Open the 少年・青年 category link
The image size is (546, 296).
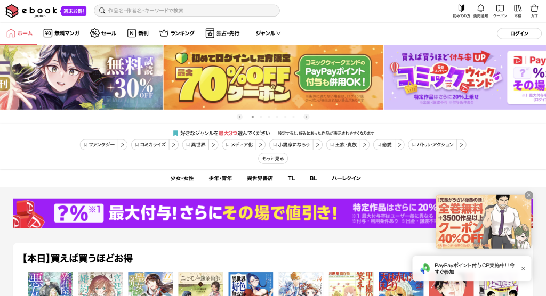click(220, 178)
